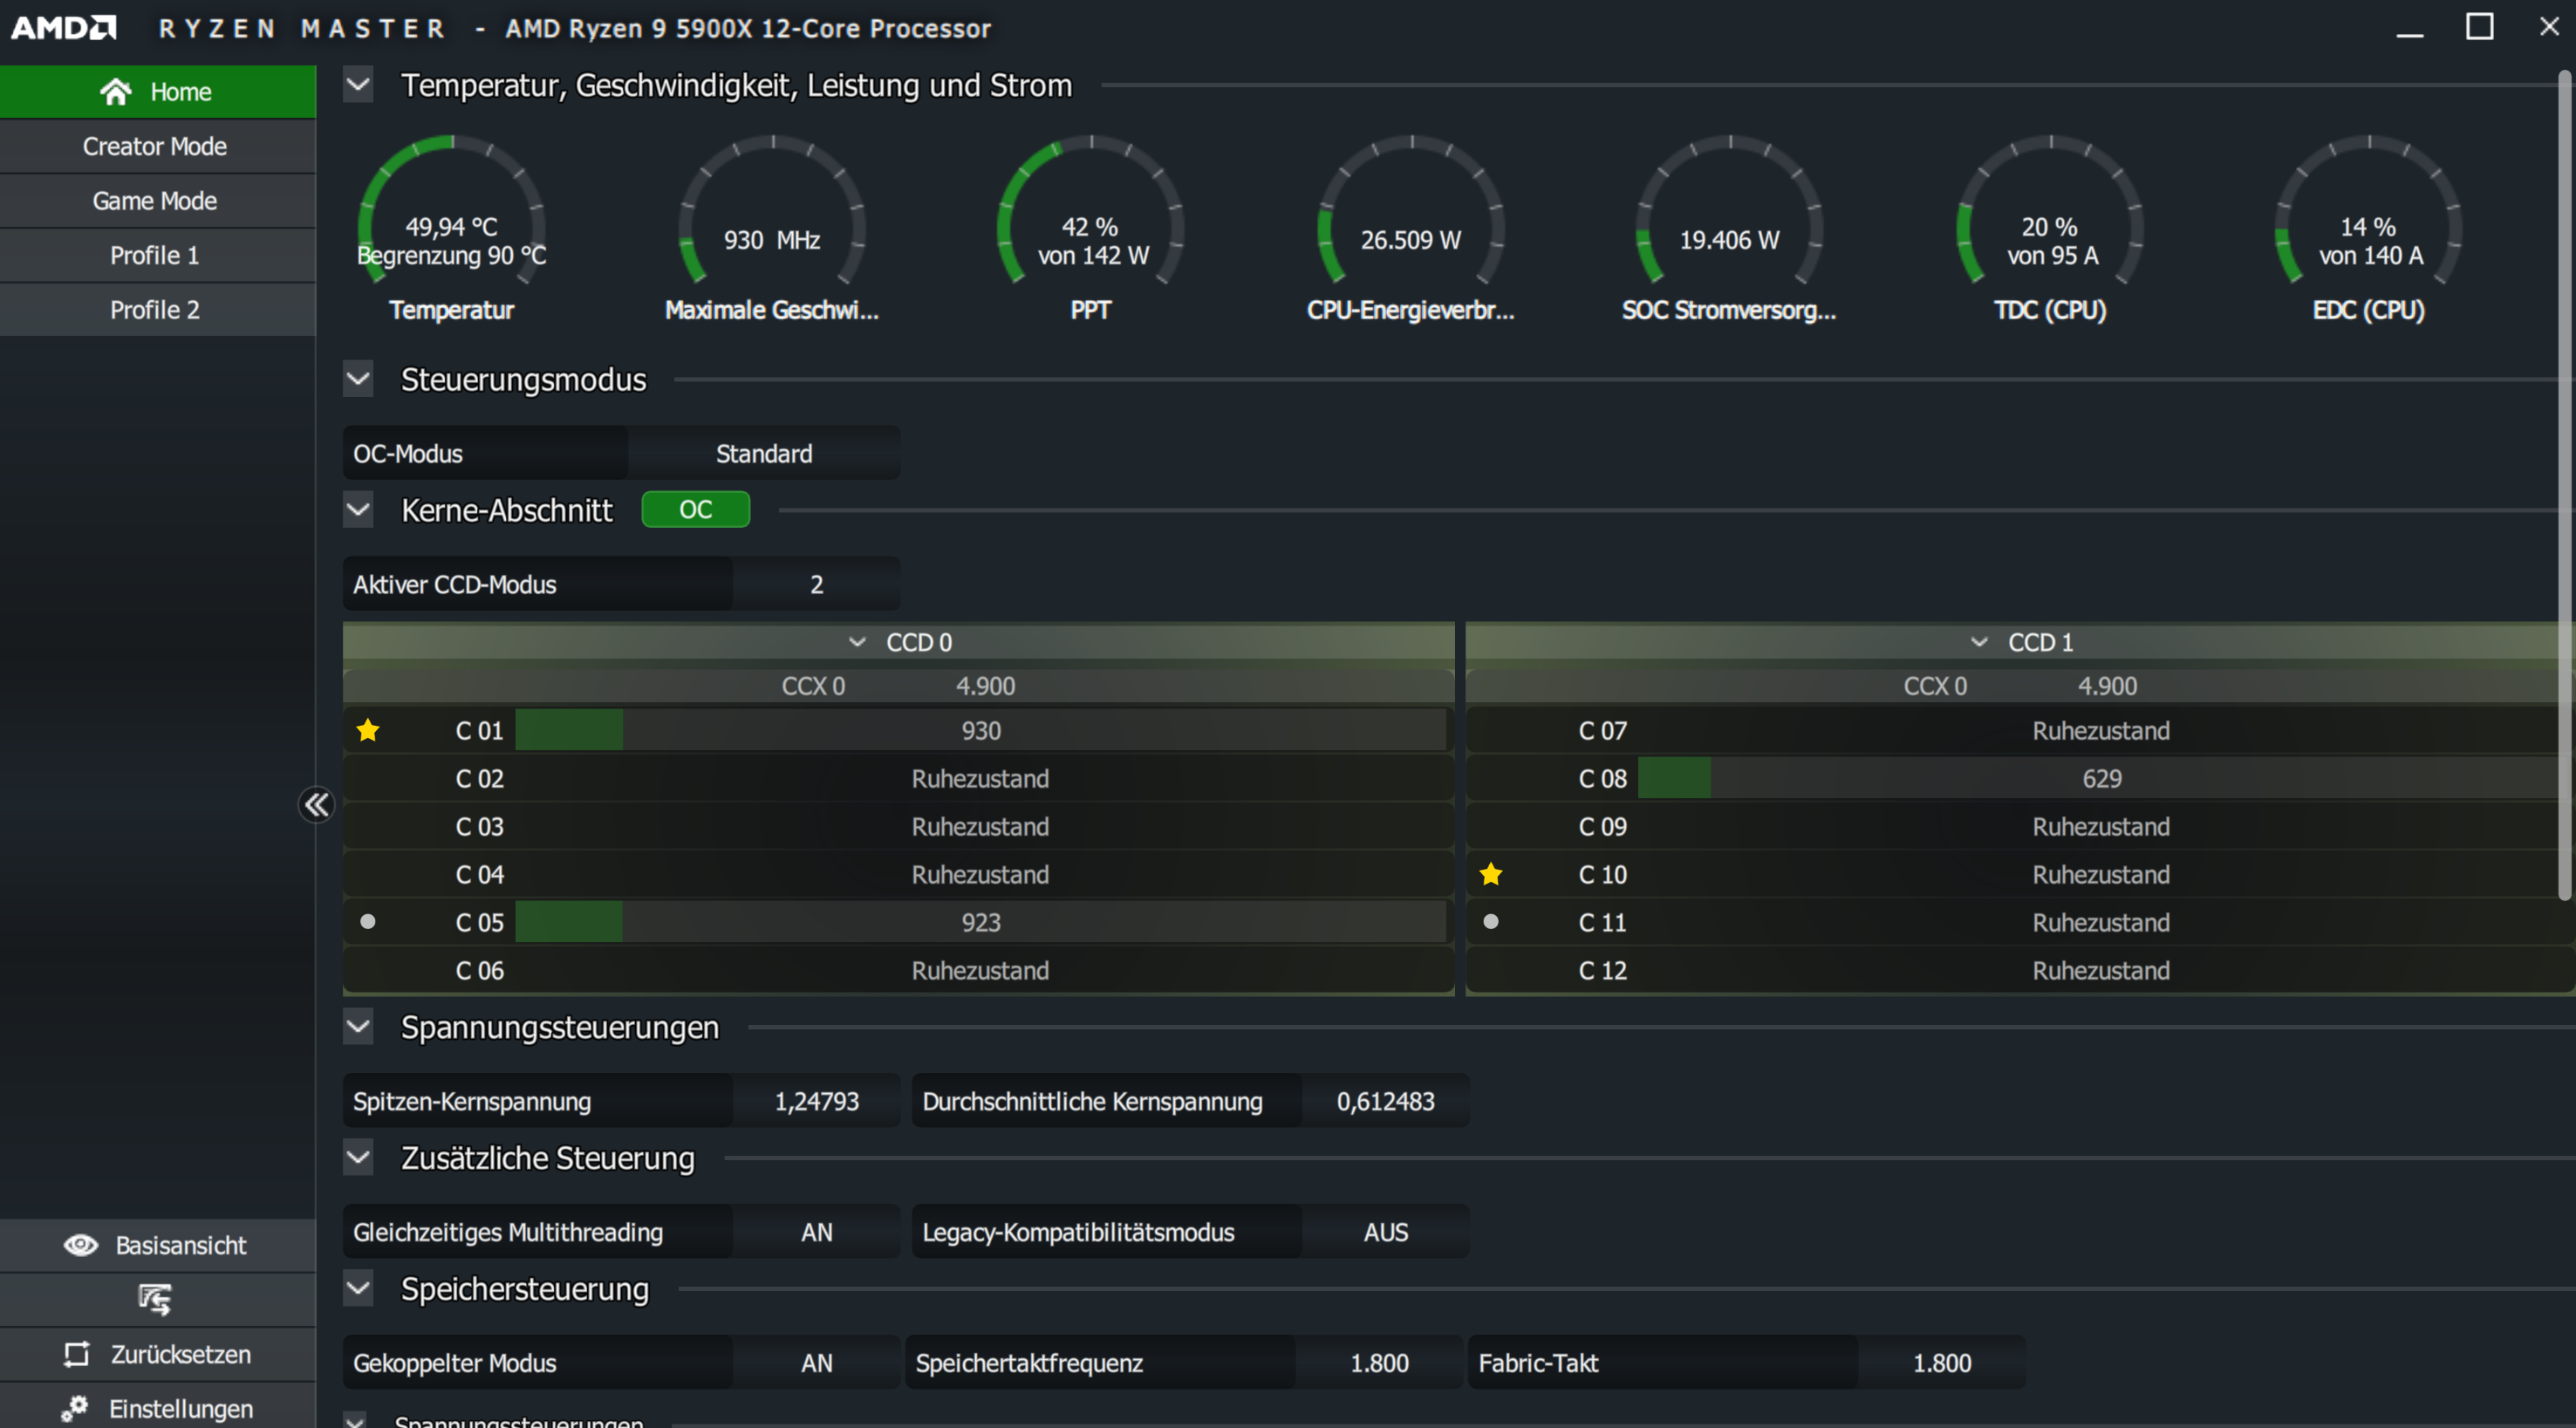The width and height of the screenshot is (2576, 1428).
Task: Click the dot marker beside C 05
Action: [368, 922]
